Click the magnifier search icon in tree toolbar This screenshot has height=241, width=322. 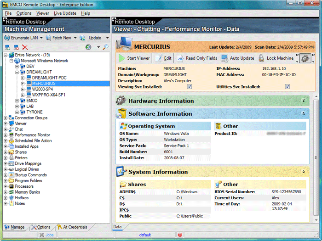point(105,47)
